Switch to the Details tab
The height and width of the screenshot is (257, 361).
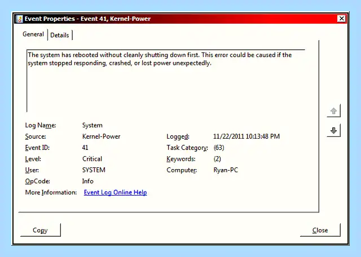pos(60,35)
